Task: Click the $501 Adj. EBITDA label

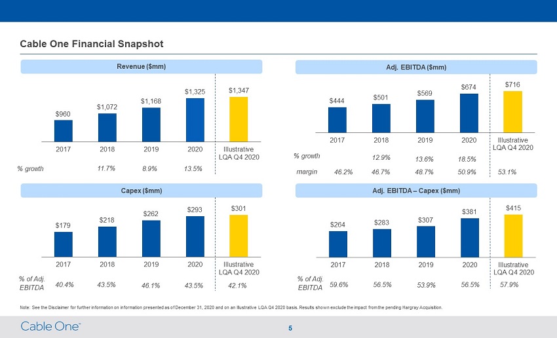Action: (x=381, y=98)
